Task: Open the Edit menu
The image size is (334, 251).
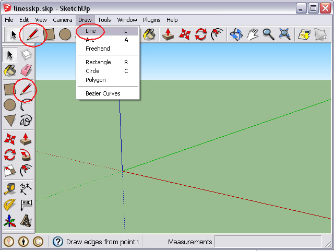Action: [24, 20]
